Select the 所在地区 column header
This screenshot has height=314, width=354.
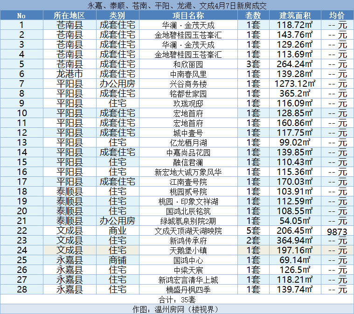69,15
